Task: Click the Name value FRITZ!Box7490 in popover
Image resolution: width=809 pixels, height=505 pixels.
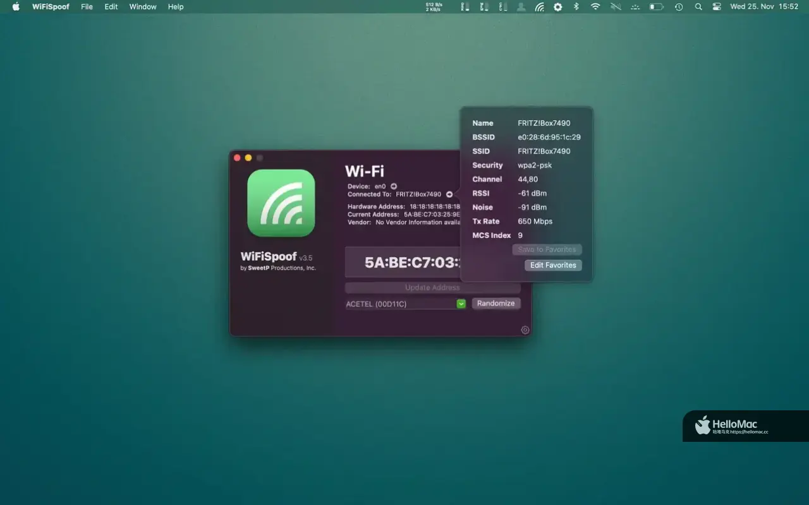Action: tap(544, 123)
